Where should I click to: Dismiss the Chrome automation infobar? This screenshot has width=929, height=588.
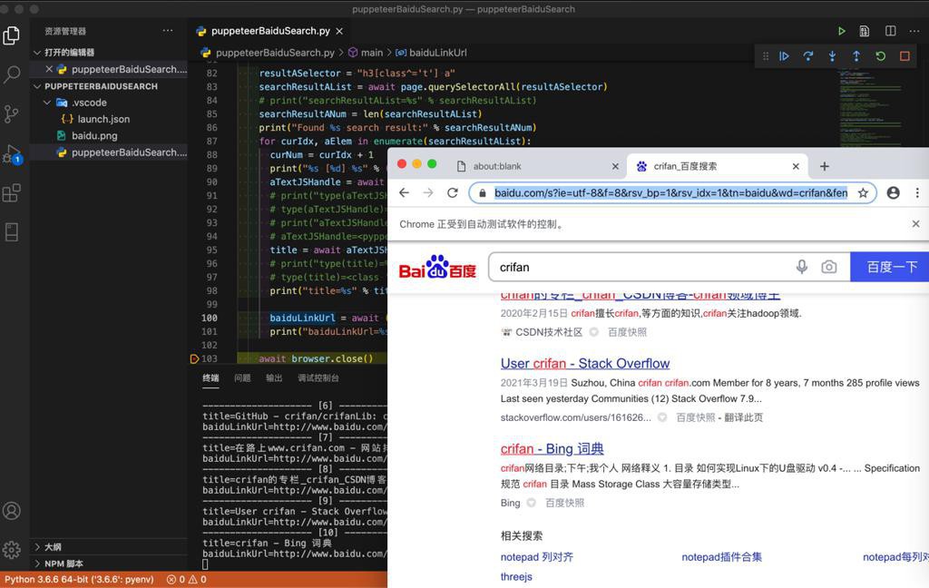(x=915, y=224)
